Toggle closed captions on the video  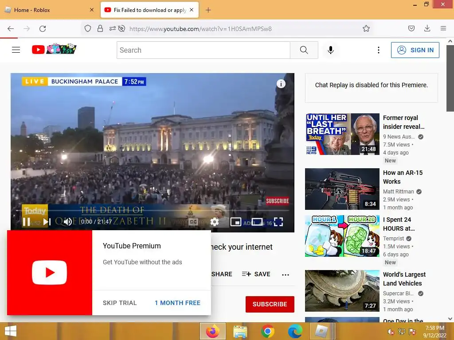click(x=193, y=222)
